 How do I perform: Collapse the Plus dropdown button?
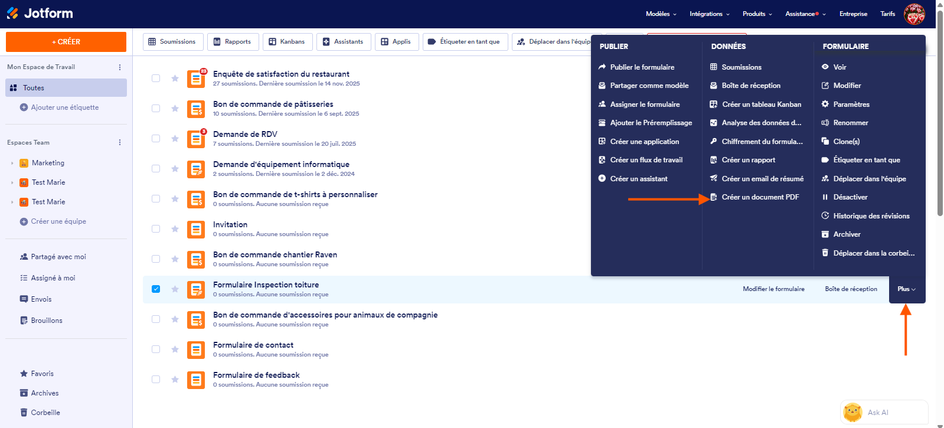point(907,289)
